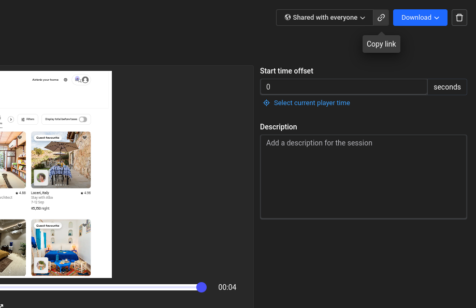The image size is (476, 308).
Task: Click the Filters button in the recording
Action: pyautogui.click(x=28, y=119)
